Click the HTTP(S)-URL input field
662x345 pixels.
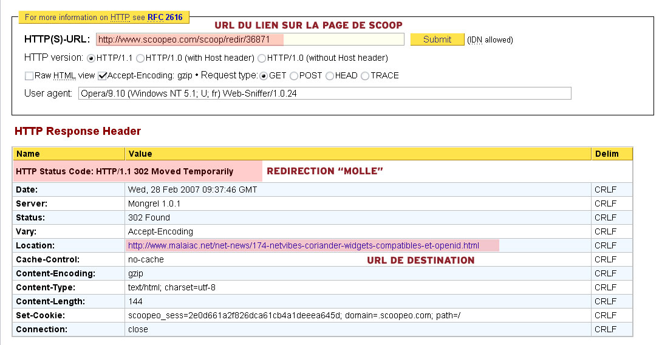click(x=250, y=39)
